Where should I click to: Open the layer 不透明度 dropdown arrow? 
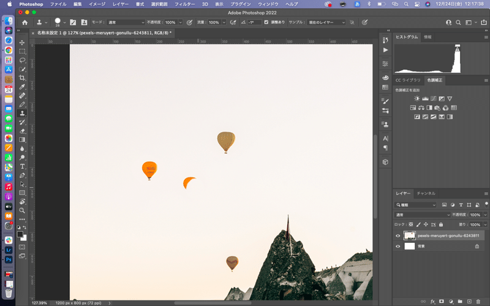485,215
